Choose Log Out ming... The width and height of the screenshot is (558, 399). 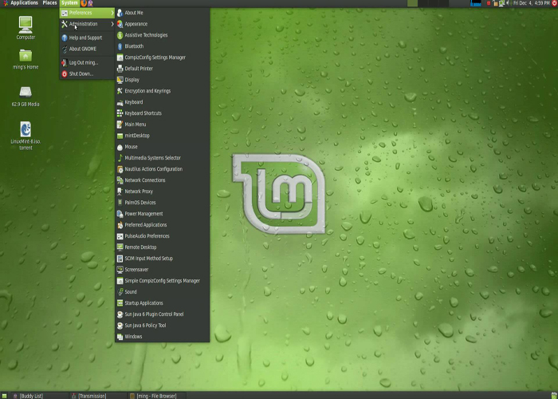pyautogui.click(x=87, y=63)
